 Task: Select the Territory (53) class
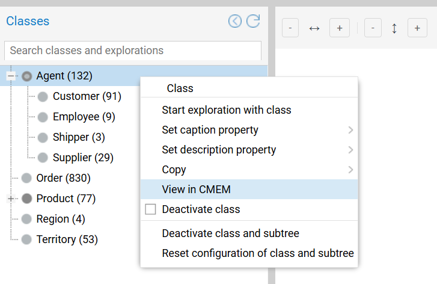pyautogui.click(x=67, y=239)
